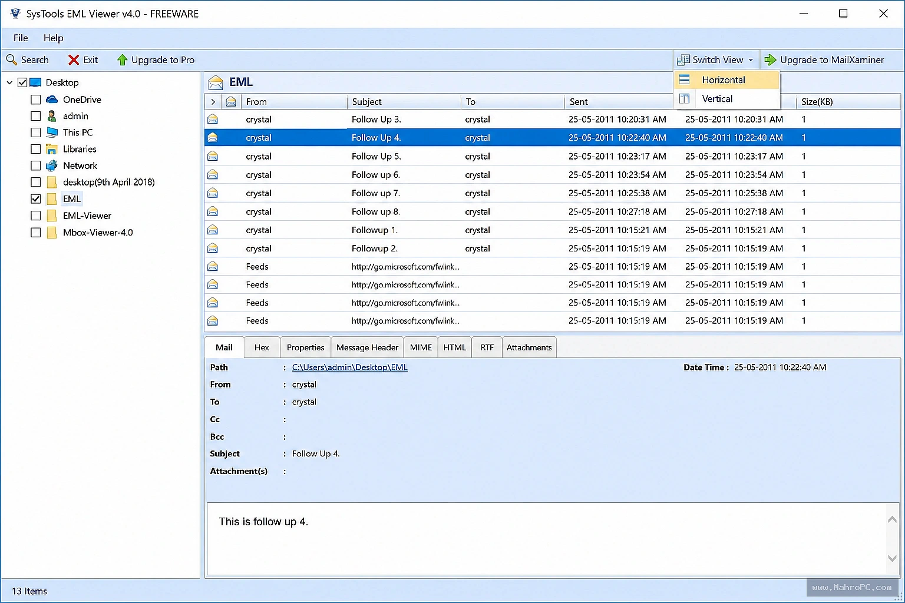Switch to the RTF tab
The image size is (905, 603).
pyautogui.click(x=487, y=347)
